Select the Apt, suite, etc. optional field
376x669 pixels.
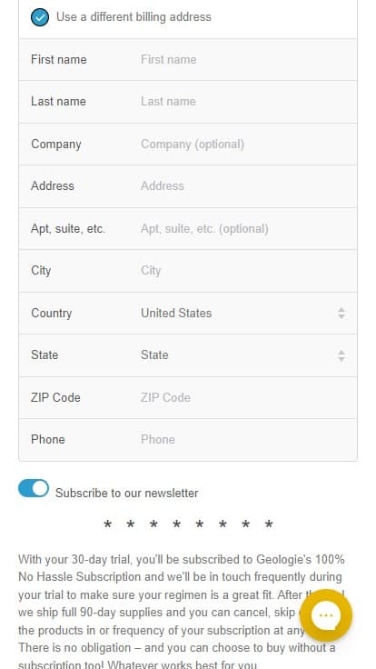(x=245, y=229)
